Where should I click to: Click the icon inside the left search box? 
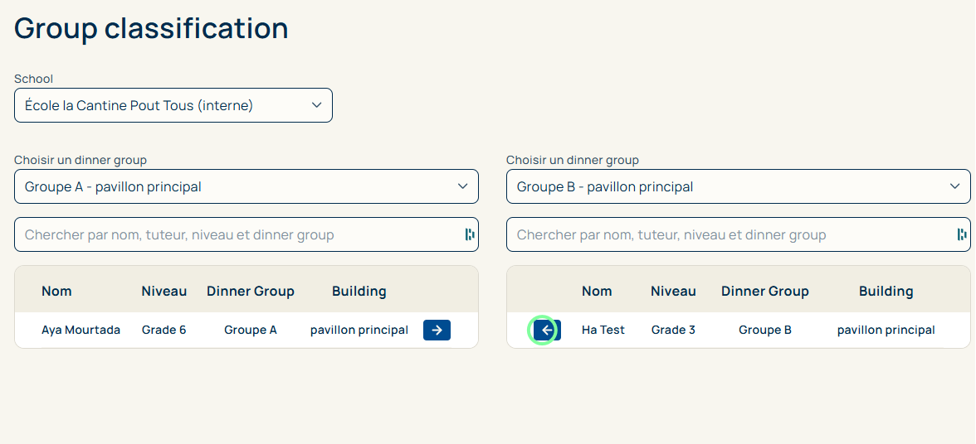469,234
